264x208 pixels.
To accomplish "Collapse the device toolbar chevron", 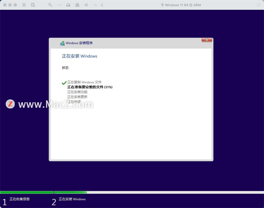I will click(102, 5).
